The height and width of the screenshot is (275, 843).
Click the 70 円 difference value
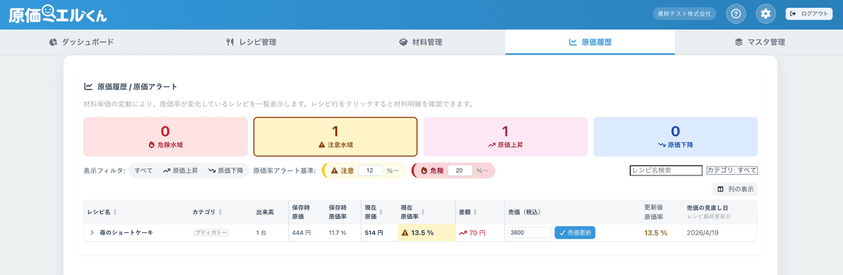pyautogui.click(x=472, y=232)
